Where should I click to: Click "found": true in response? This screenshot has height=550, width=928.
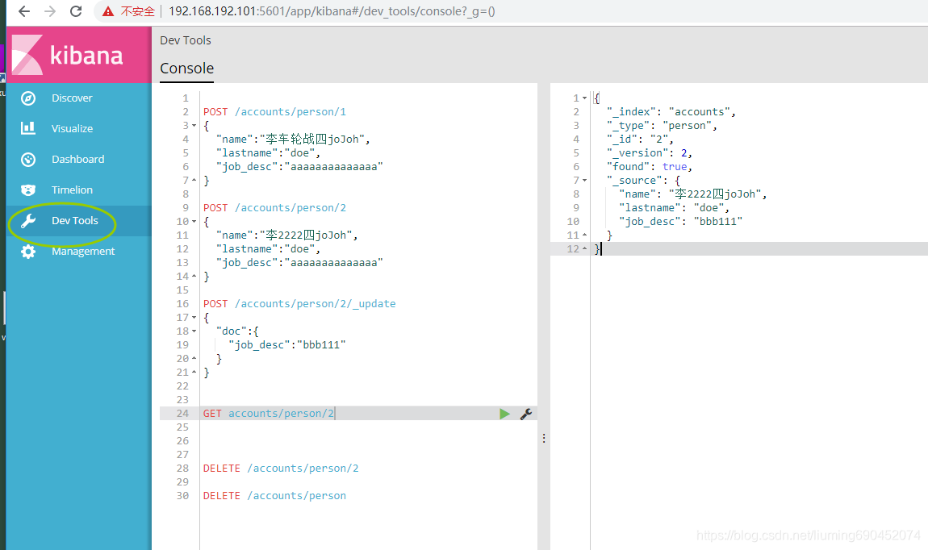click(650, 167)
